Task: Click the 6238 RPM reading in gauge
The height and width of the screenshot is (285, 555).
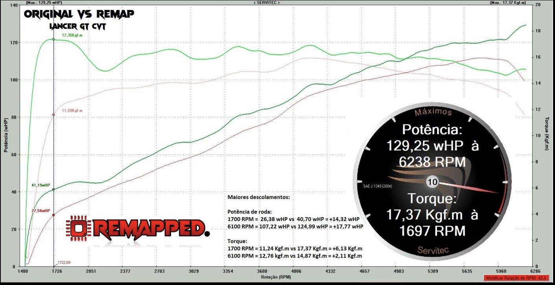Action: click(432, 162)
